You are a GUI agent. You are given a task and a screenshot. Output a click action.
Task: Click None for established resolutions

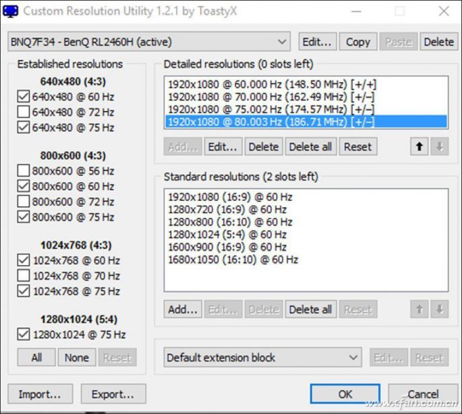coord(77,357)
